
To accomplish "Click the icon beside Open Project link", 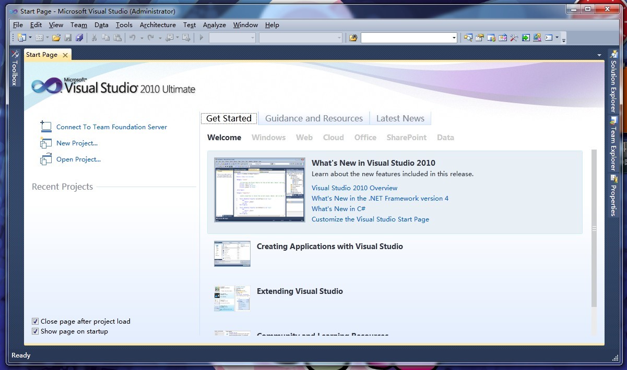I will pos(46,159).
